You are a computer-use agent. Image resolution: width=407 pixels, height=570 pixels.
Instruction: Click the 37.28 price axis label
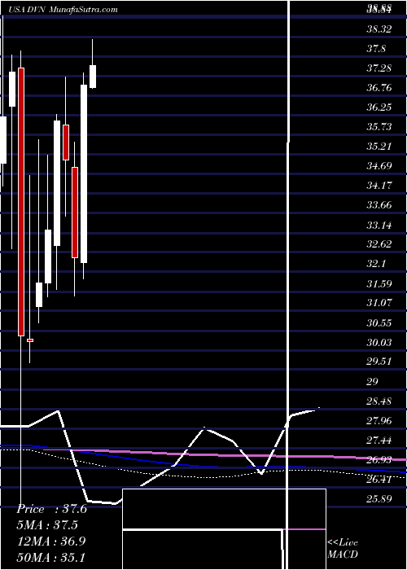(x=379, y=68)
